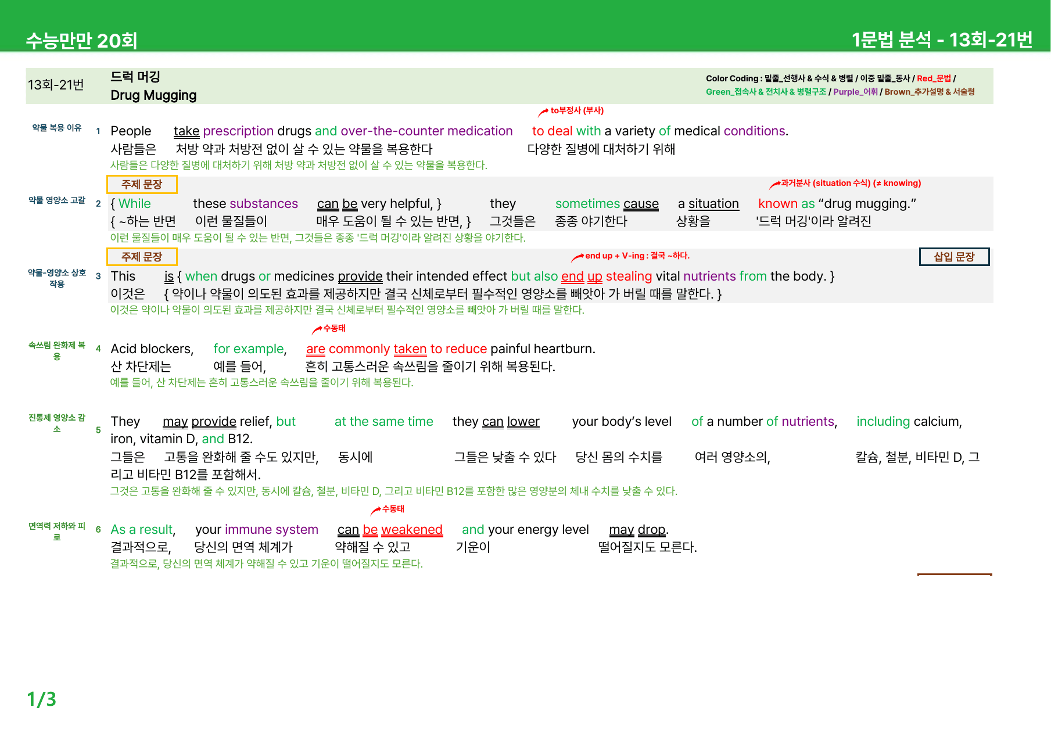Click the green phrase 'at the same time'
The height and width of the screenshot is (743, 1051).
point(384,422)
